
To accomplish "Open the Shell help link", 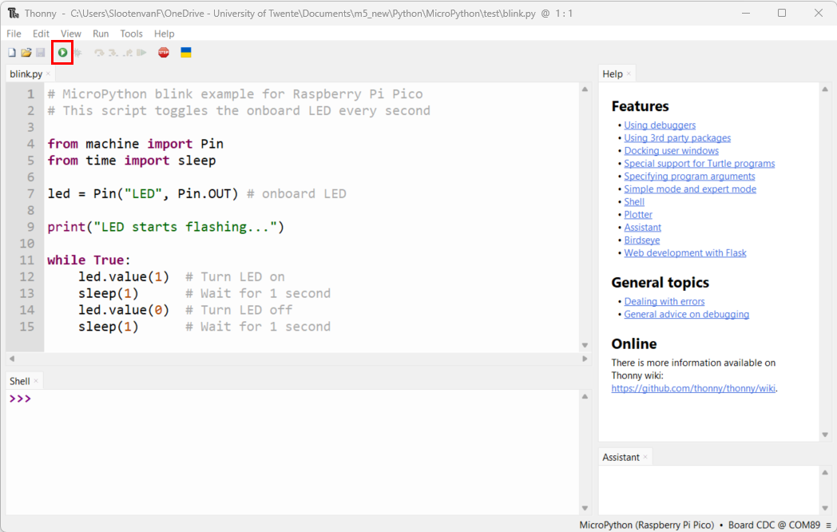I will (634, 202).
